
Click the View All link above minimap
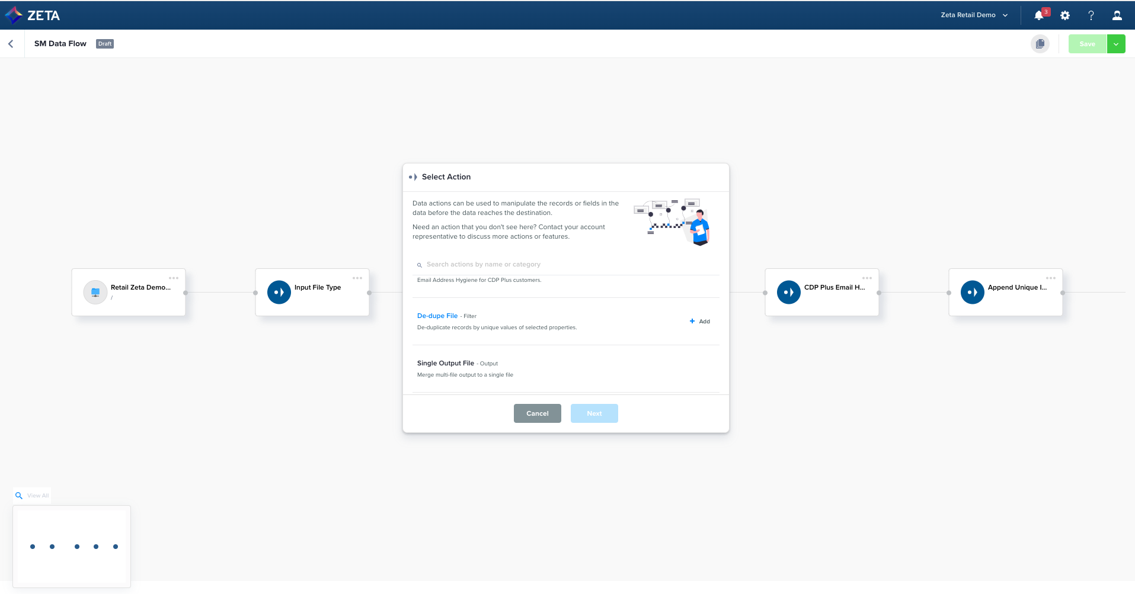click(x=38, y=496)
